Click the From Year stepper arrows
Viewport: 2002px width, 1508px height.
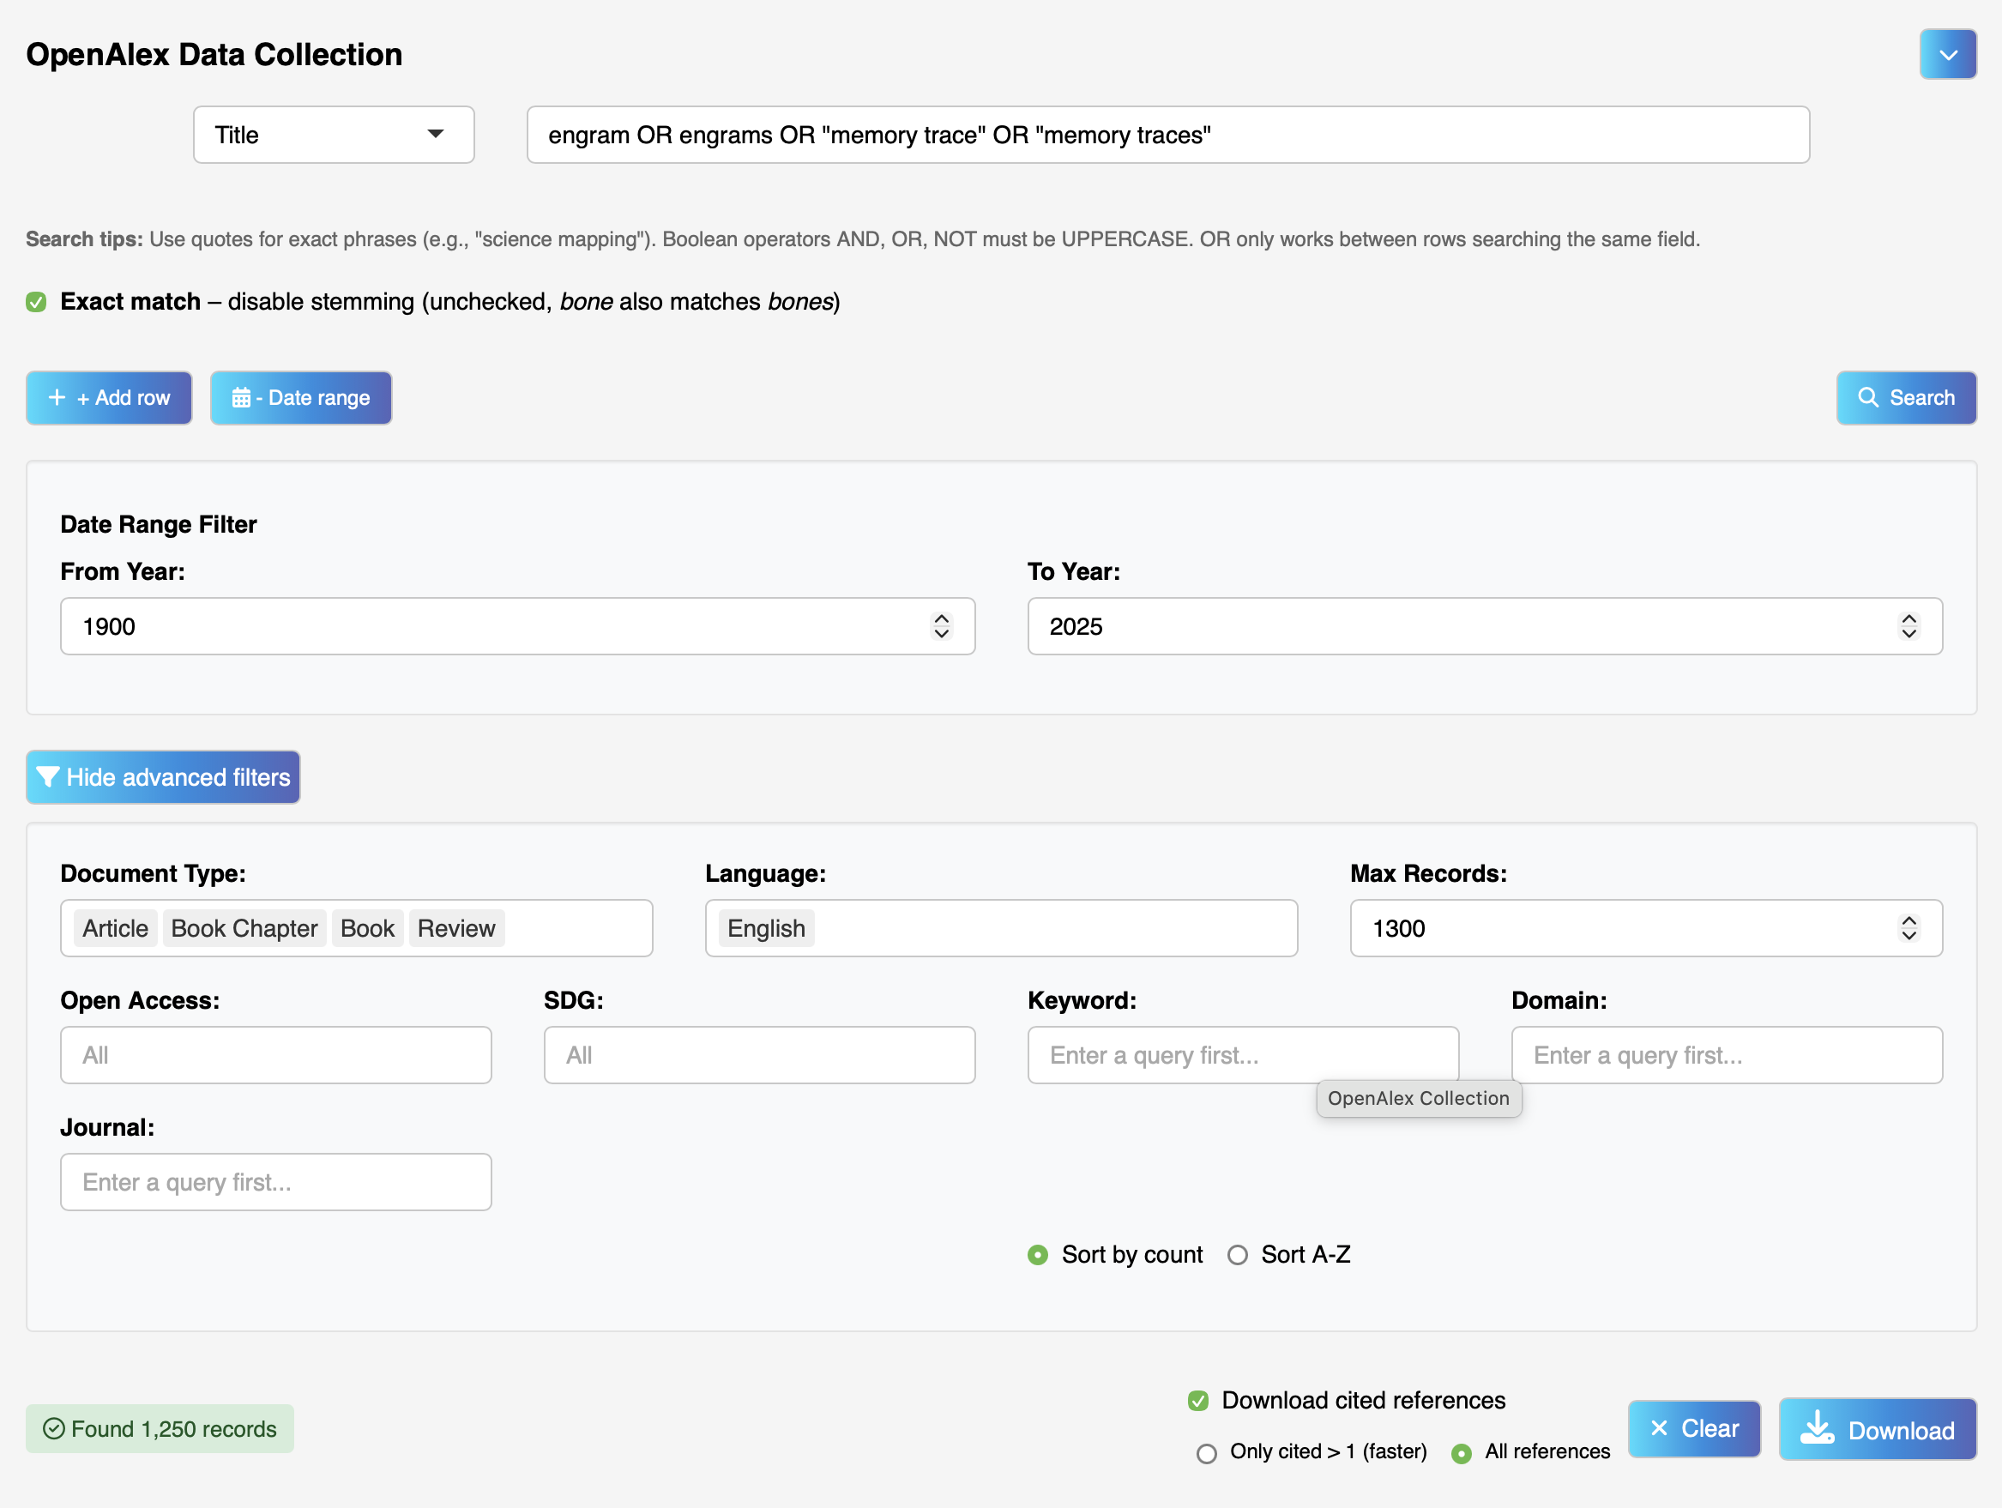click(x=941, y=626)
